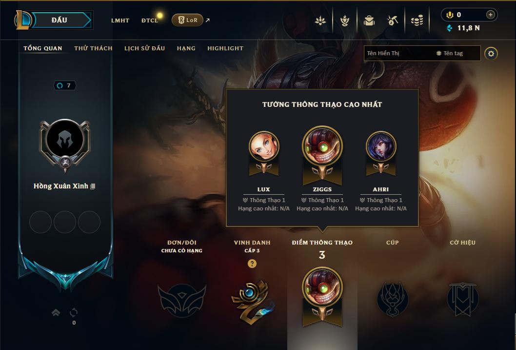Viewport: 516px width, 350px height.
Task: Open profile settings gear icon
Action: 491,53
